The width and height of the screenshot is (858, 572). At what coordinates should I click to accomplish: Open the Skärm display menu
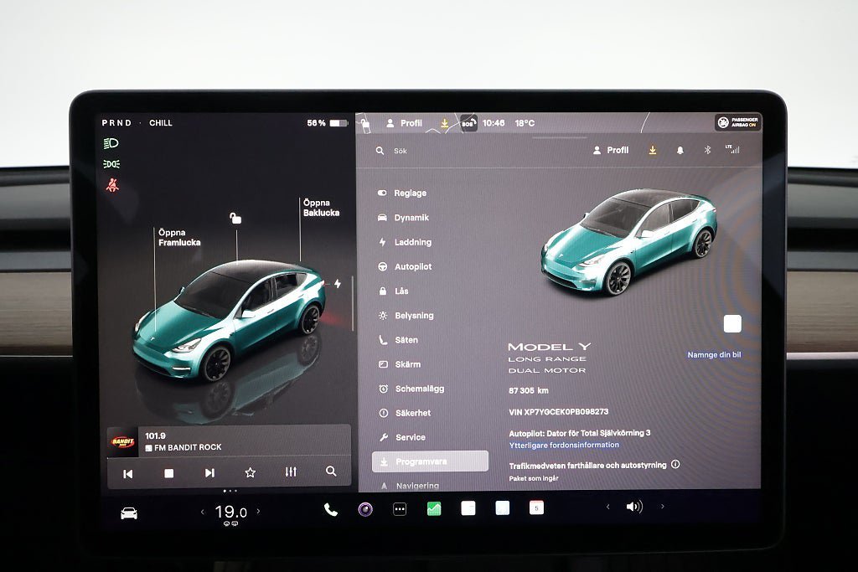(x=400, y=364)
